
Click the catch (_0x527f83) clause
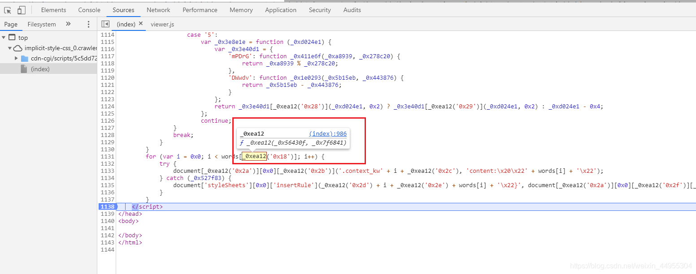(199, 178)
